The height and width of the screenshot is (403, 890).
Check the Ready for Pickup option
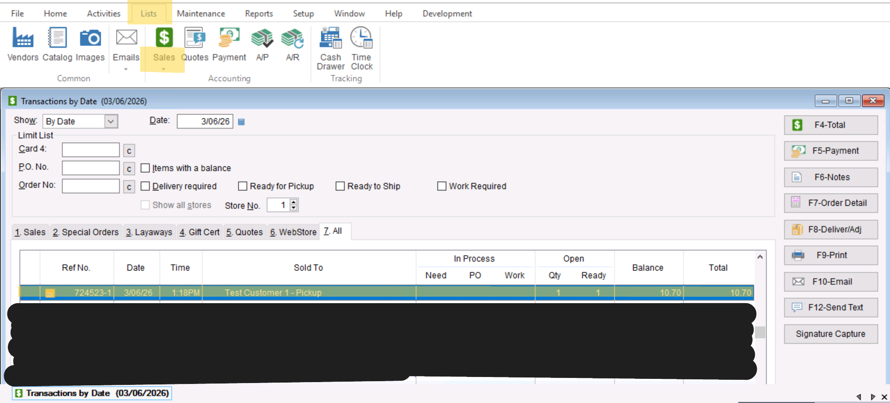pyautogui.click(x=242, y=186)
